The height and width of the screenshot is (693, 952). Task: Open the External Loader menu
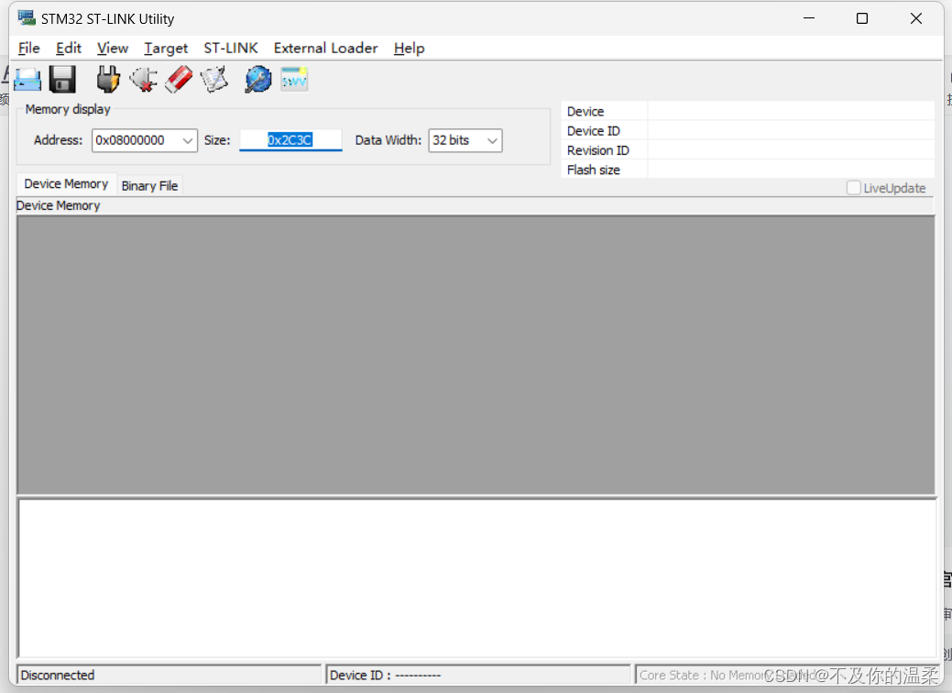click(325, 48)
